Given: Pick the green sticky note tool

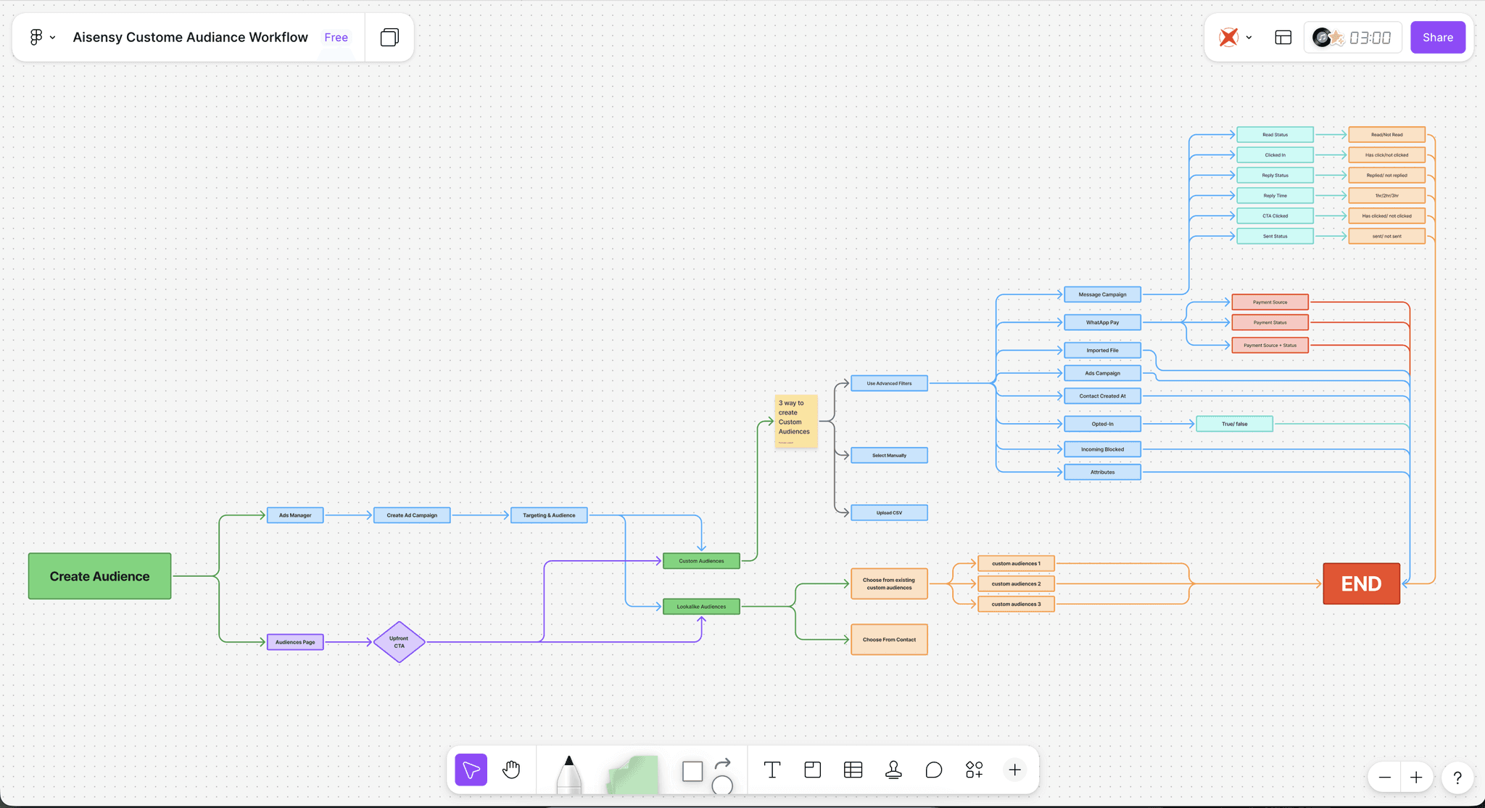Looking at the screenshot, I should [x=633, y=774].
